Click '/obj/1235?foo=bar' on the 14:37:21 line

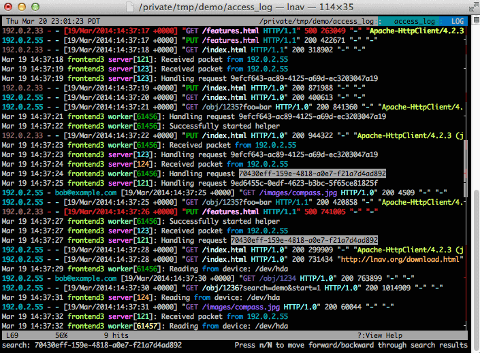tap(237, 107)
